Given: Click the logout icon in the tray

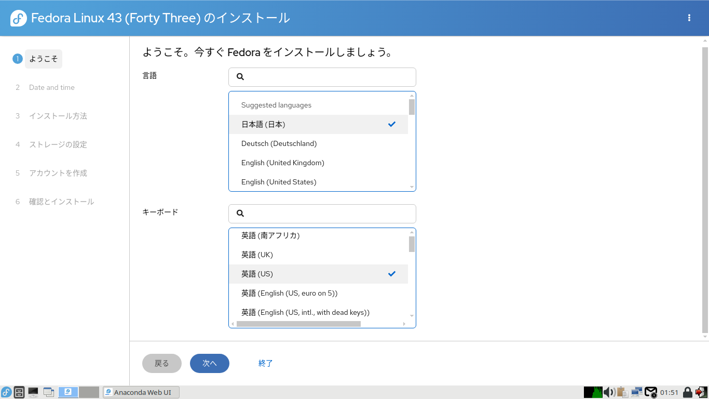Looking at the screenshot, I should (701, 392).
